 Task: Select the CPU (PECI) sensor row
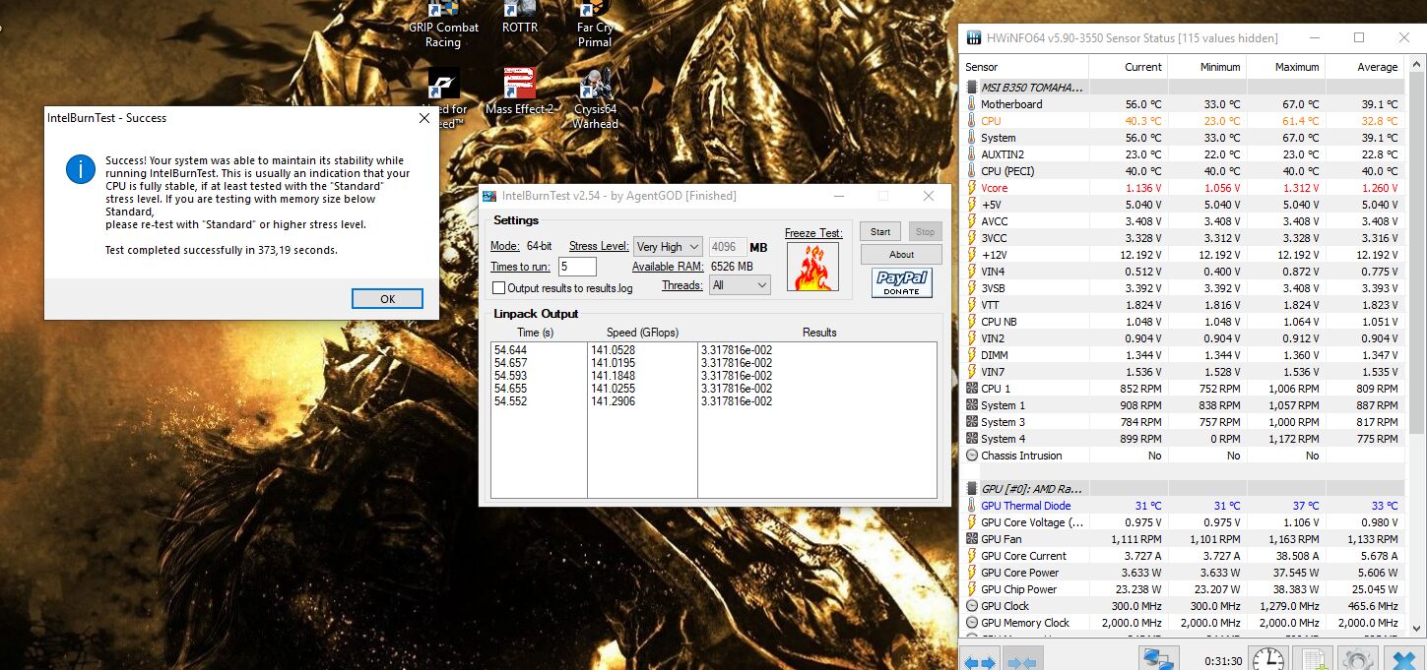(x=1186, y=171)
